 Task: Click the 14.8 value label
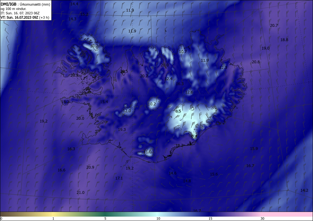click(187, 181)
